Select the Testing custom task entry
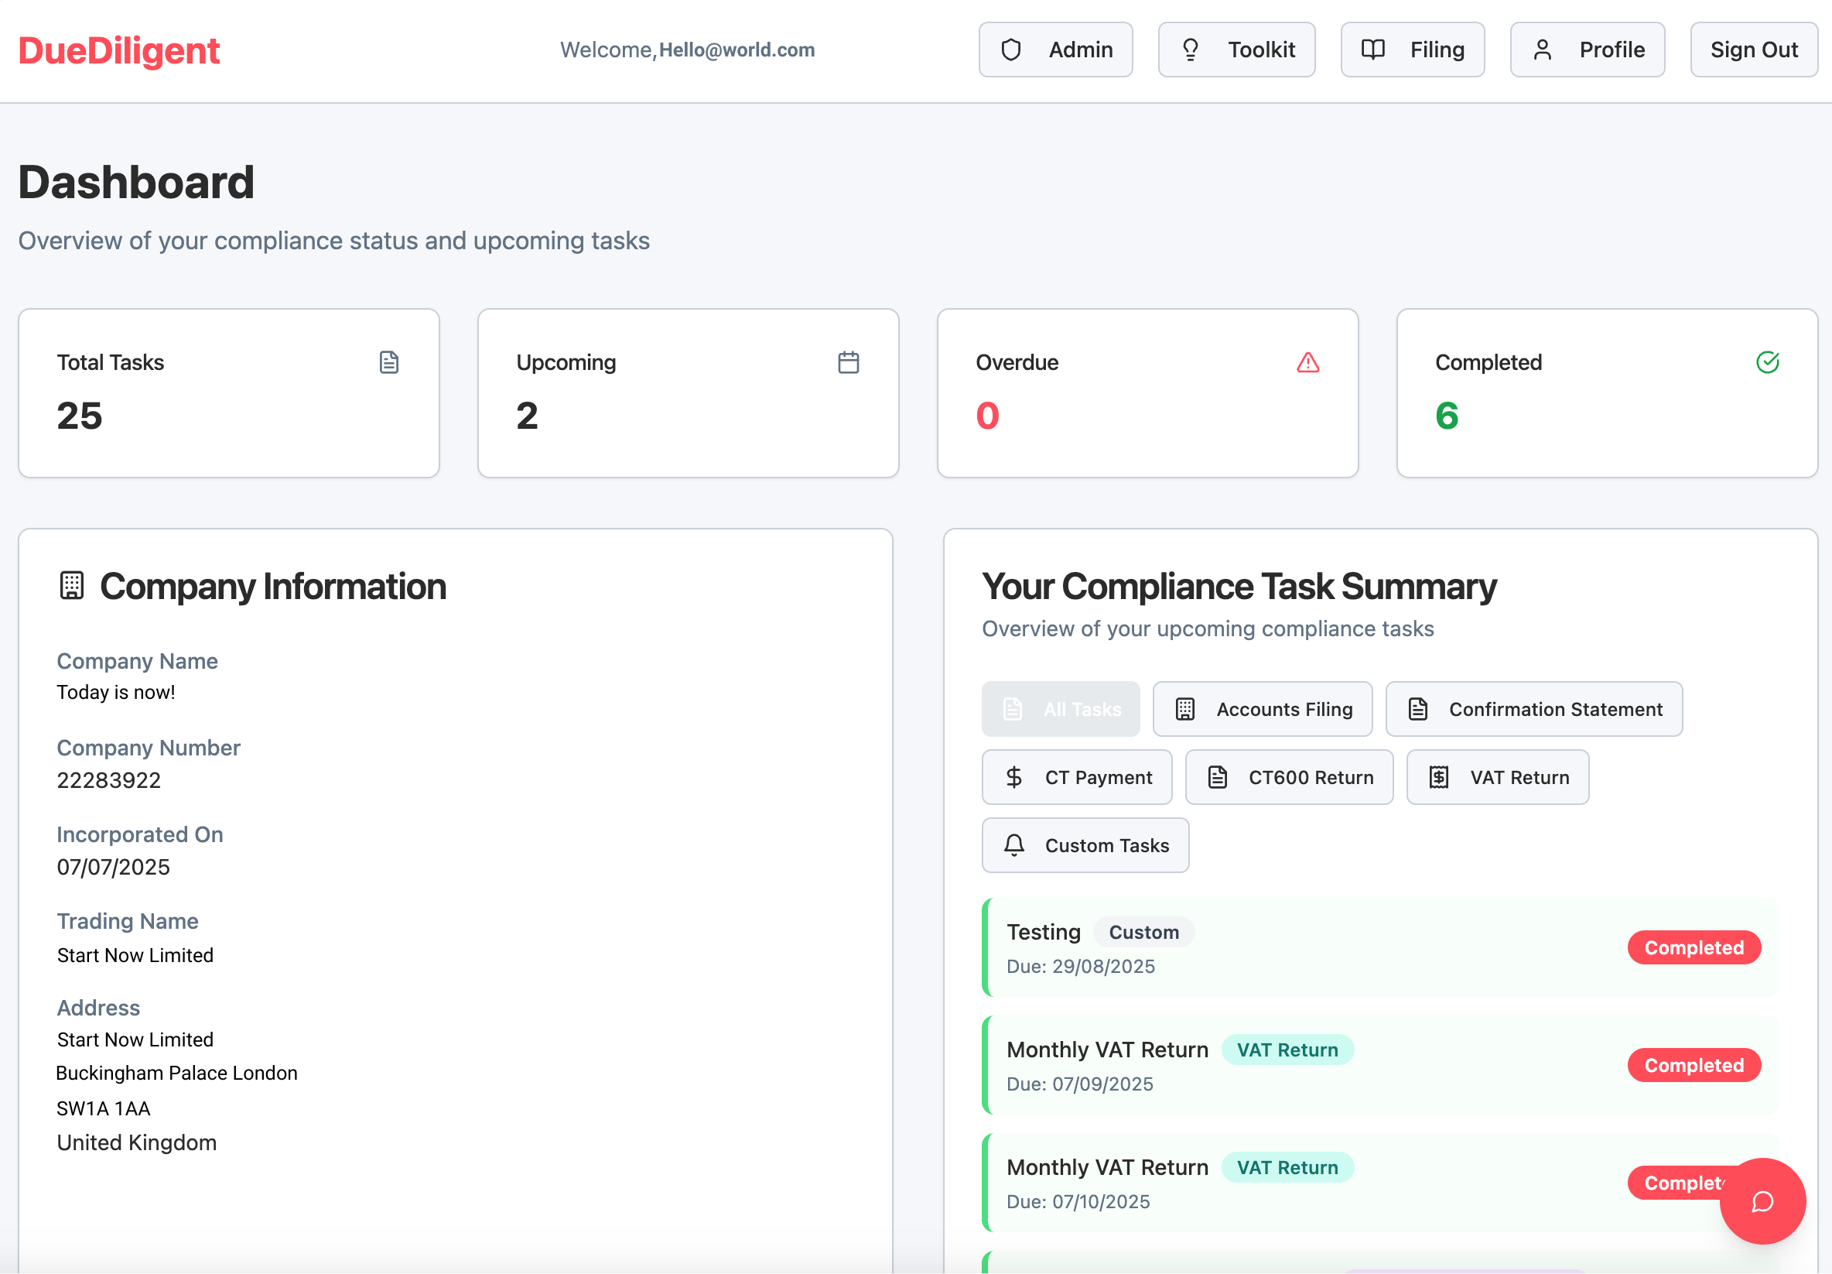Viewport: 1832px width, 1274px height. 1044,932
